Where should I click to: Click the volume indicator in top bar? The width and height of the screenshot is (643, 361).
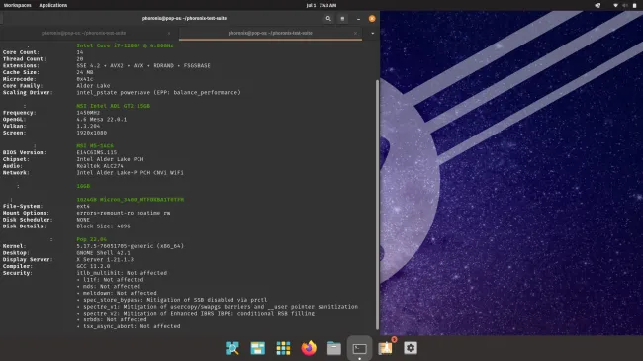pyautogui.click(x=625, y=5)
